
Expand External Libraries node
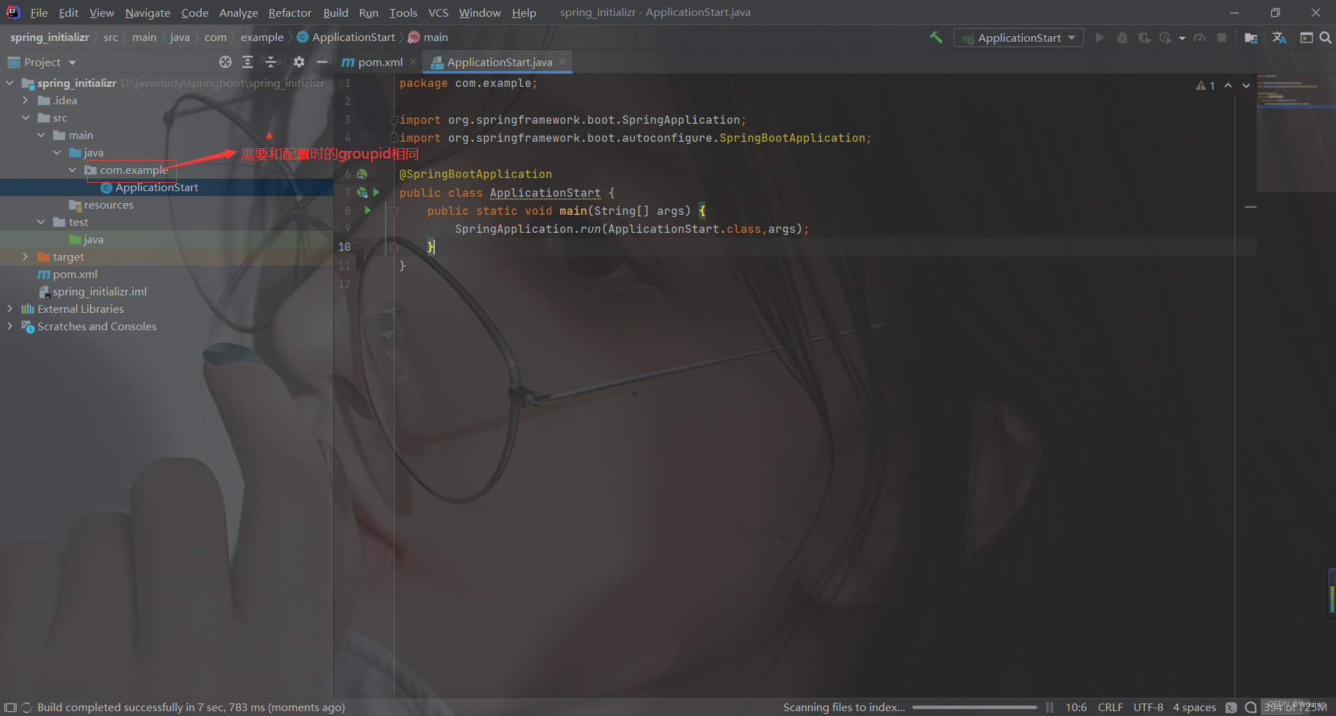point(10,309)
